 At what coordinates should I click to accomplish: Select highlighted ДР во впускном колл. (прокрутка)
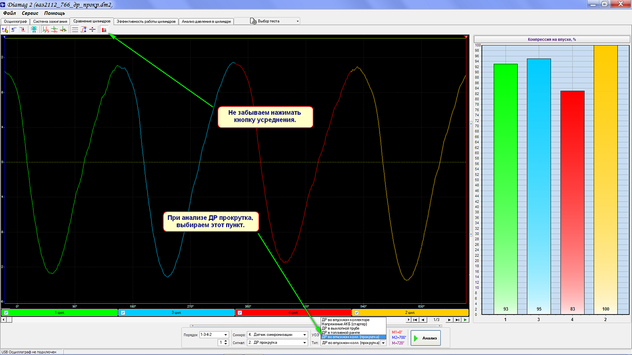353,337
